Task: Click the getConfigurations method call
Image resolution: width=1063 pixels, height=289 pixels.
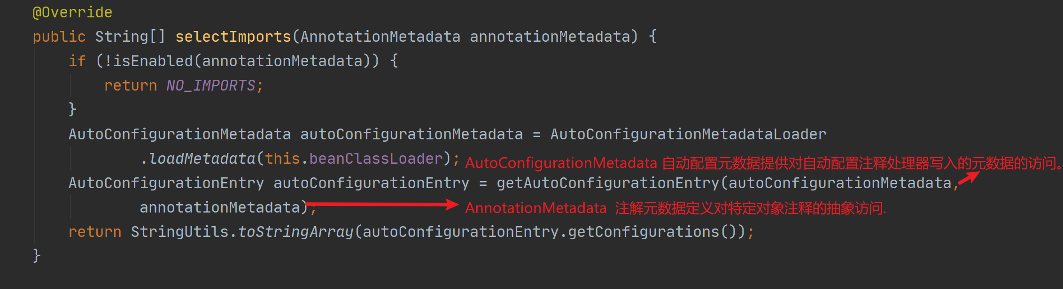Action: coord(644,232)
